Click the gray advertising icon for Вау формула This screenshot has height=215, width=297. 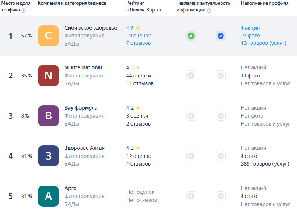(191, 116)
